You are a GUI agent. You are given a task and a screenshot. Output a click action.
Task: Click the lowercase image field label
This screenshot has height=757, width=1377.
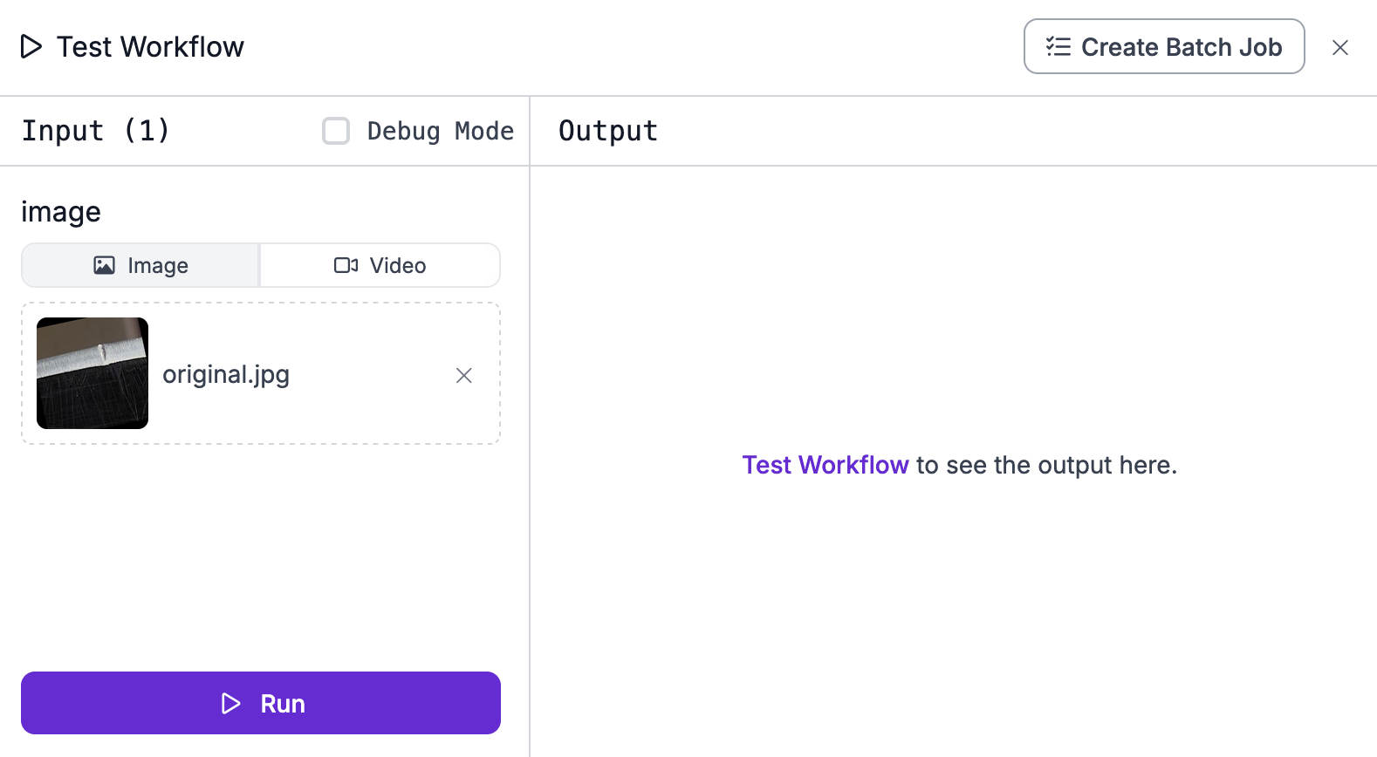[x=61, y=212]
